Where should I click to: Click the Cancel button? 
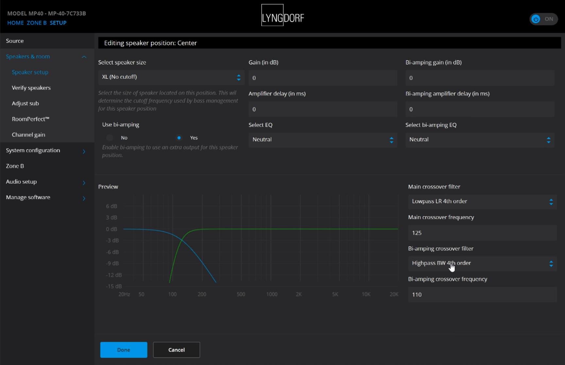pyautogui.click(x=176, y=350)
